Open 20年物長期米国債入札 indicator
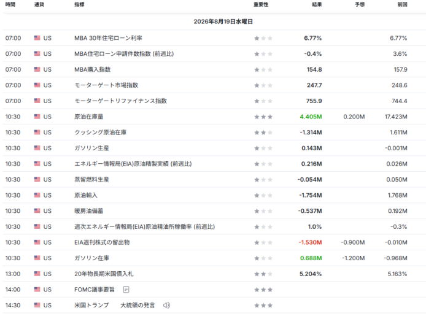 tap(104, 274)
